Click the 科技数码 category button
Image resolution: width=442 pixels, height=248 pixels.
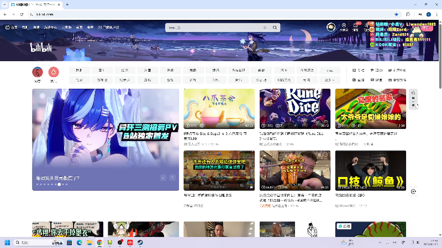pos(239,71)
